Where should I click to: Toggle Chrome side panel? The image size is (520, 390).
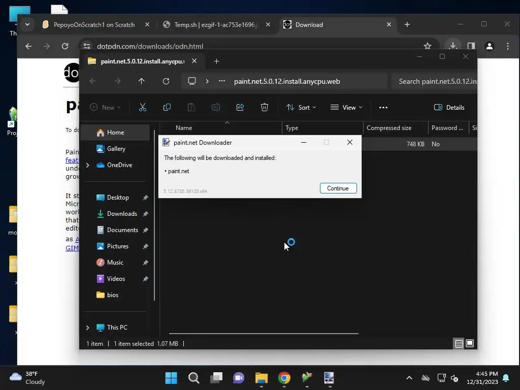(471, 46)
